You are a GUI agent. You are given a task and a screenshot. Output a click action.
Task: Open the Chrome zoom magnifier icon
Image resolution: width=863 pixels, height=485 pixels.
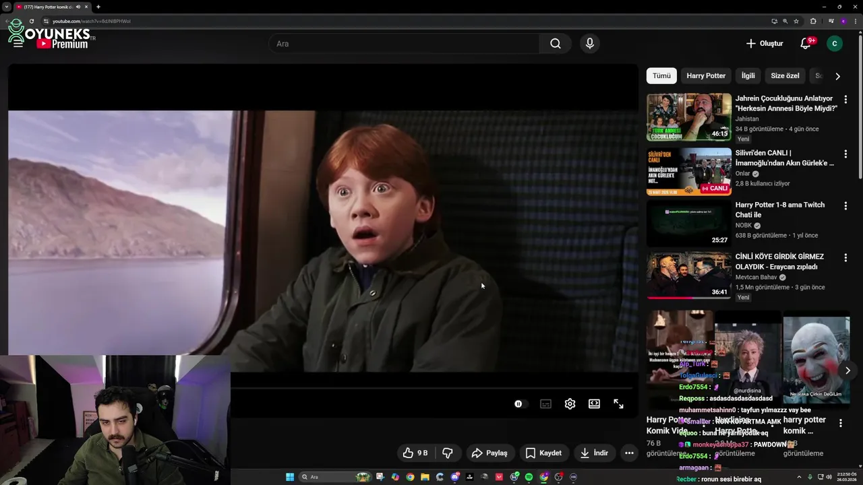tap(785, 21)
